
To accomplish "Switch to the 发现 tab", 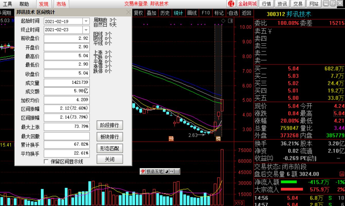I will [44, 4].
